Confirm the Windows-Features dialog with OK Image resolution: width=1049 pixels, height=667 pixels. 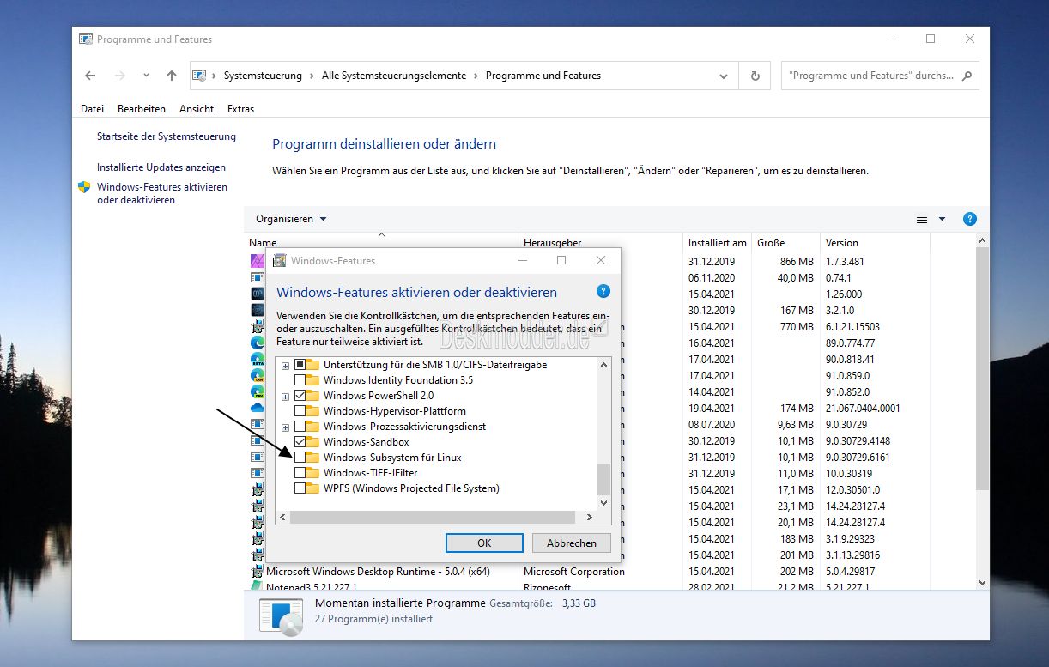(484, 543)
